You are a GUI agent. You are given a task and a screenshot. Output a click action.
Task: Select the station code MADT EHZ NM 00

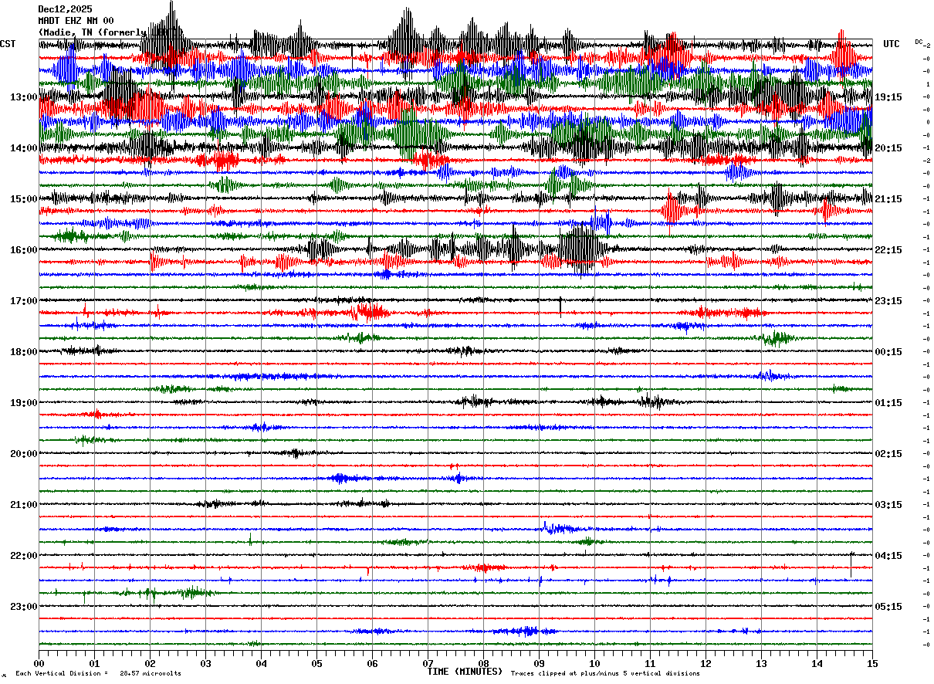(76, 21)
